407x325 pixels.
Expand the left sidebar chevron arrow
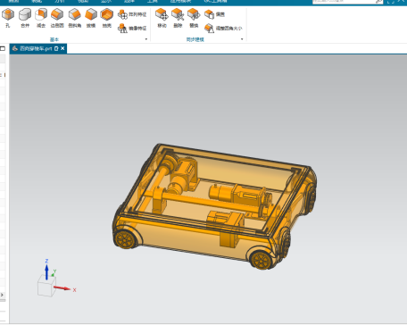[x=2, y=295]
